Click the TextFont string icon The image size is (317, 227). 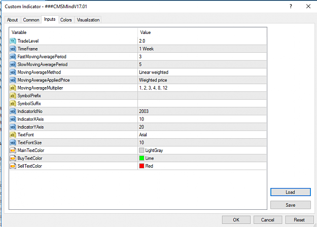(13, 135)
